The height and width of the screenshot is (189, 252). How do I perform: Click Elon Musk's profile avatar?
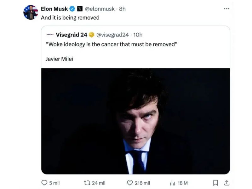[x=31, y=13]
